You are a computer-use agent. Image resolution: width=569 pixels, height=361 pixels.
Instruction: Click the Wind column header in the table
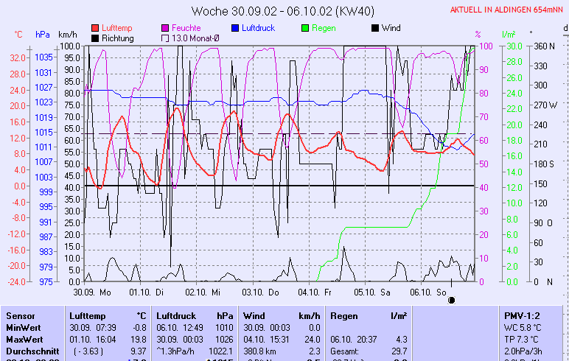coord(254,315)
